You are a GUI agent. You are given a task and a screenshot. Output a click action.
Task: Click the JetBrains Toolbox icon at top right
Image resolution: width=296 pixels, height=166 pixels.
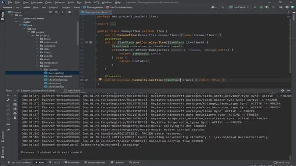coord(293,7)
